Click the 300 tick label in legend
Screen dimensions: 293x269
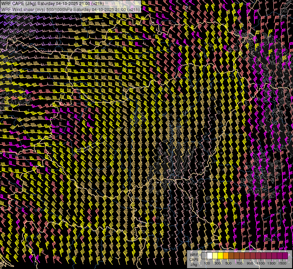pyautogui.click(x=218, y=263)
